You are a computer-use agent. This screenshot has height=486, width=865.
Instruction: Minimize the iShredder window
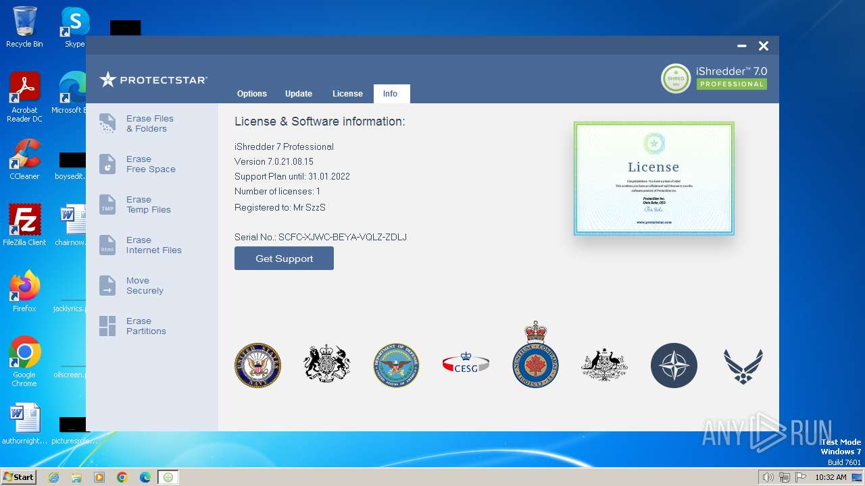click(742, 46)
